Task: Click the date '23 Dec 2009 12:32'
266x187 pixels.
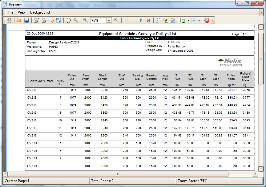Action: (x=40, y=34)
